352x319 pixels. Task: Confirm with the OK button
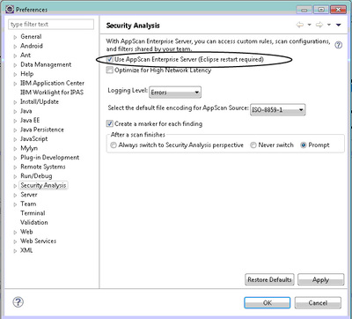coord(268,302)
